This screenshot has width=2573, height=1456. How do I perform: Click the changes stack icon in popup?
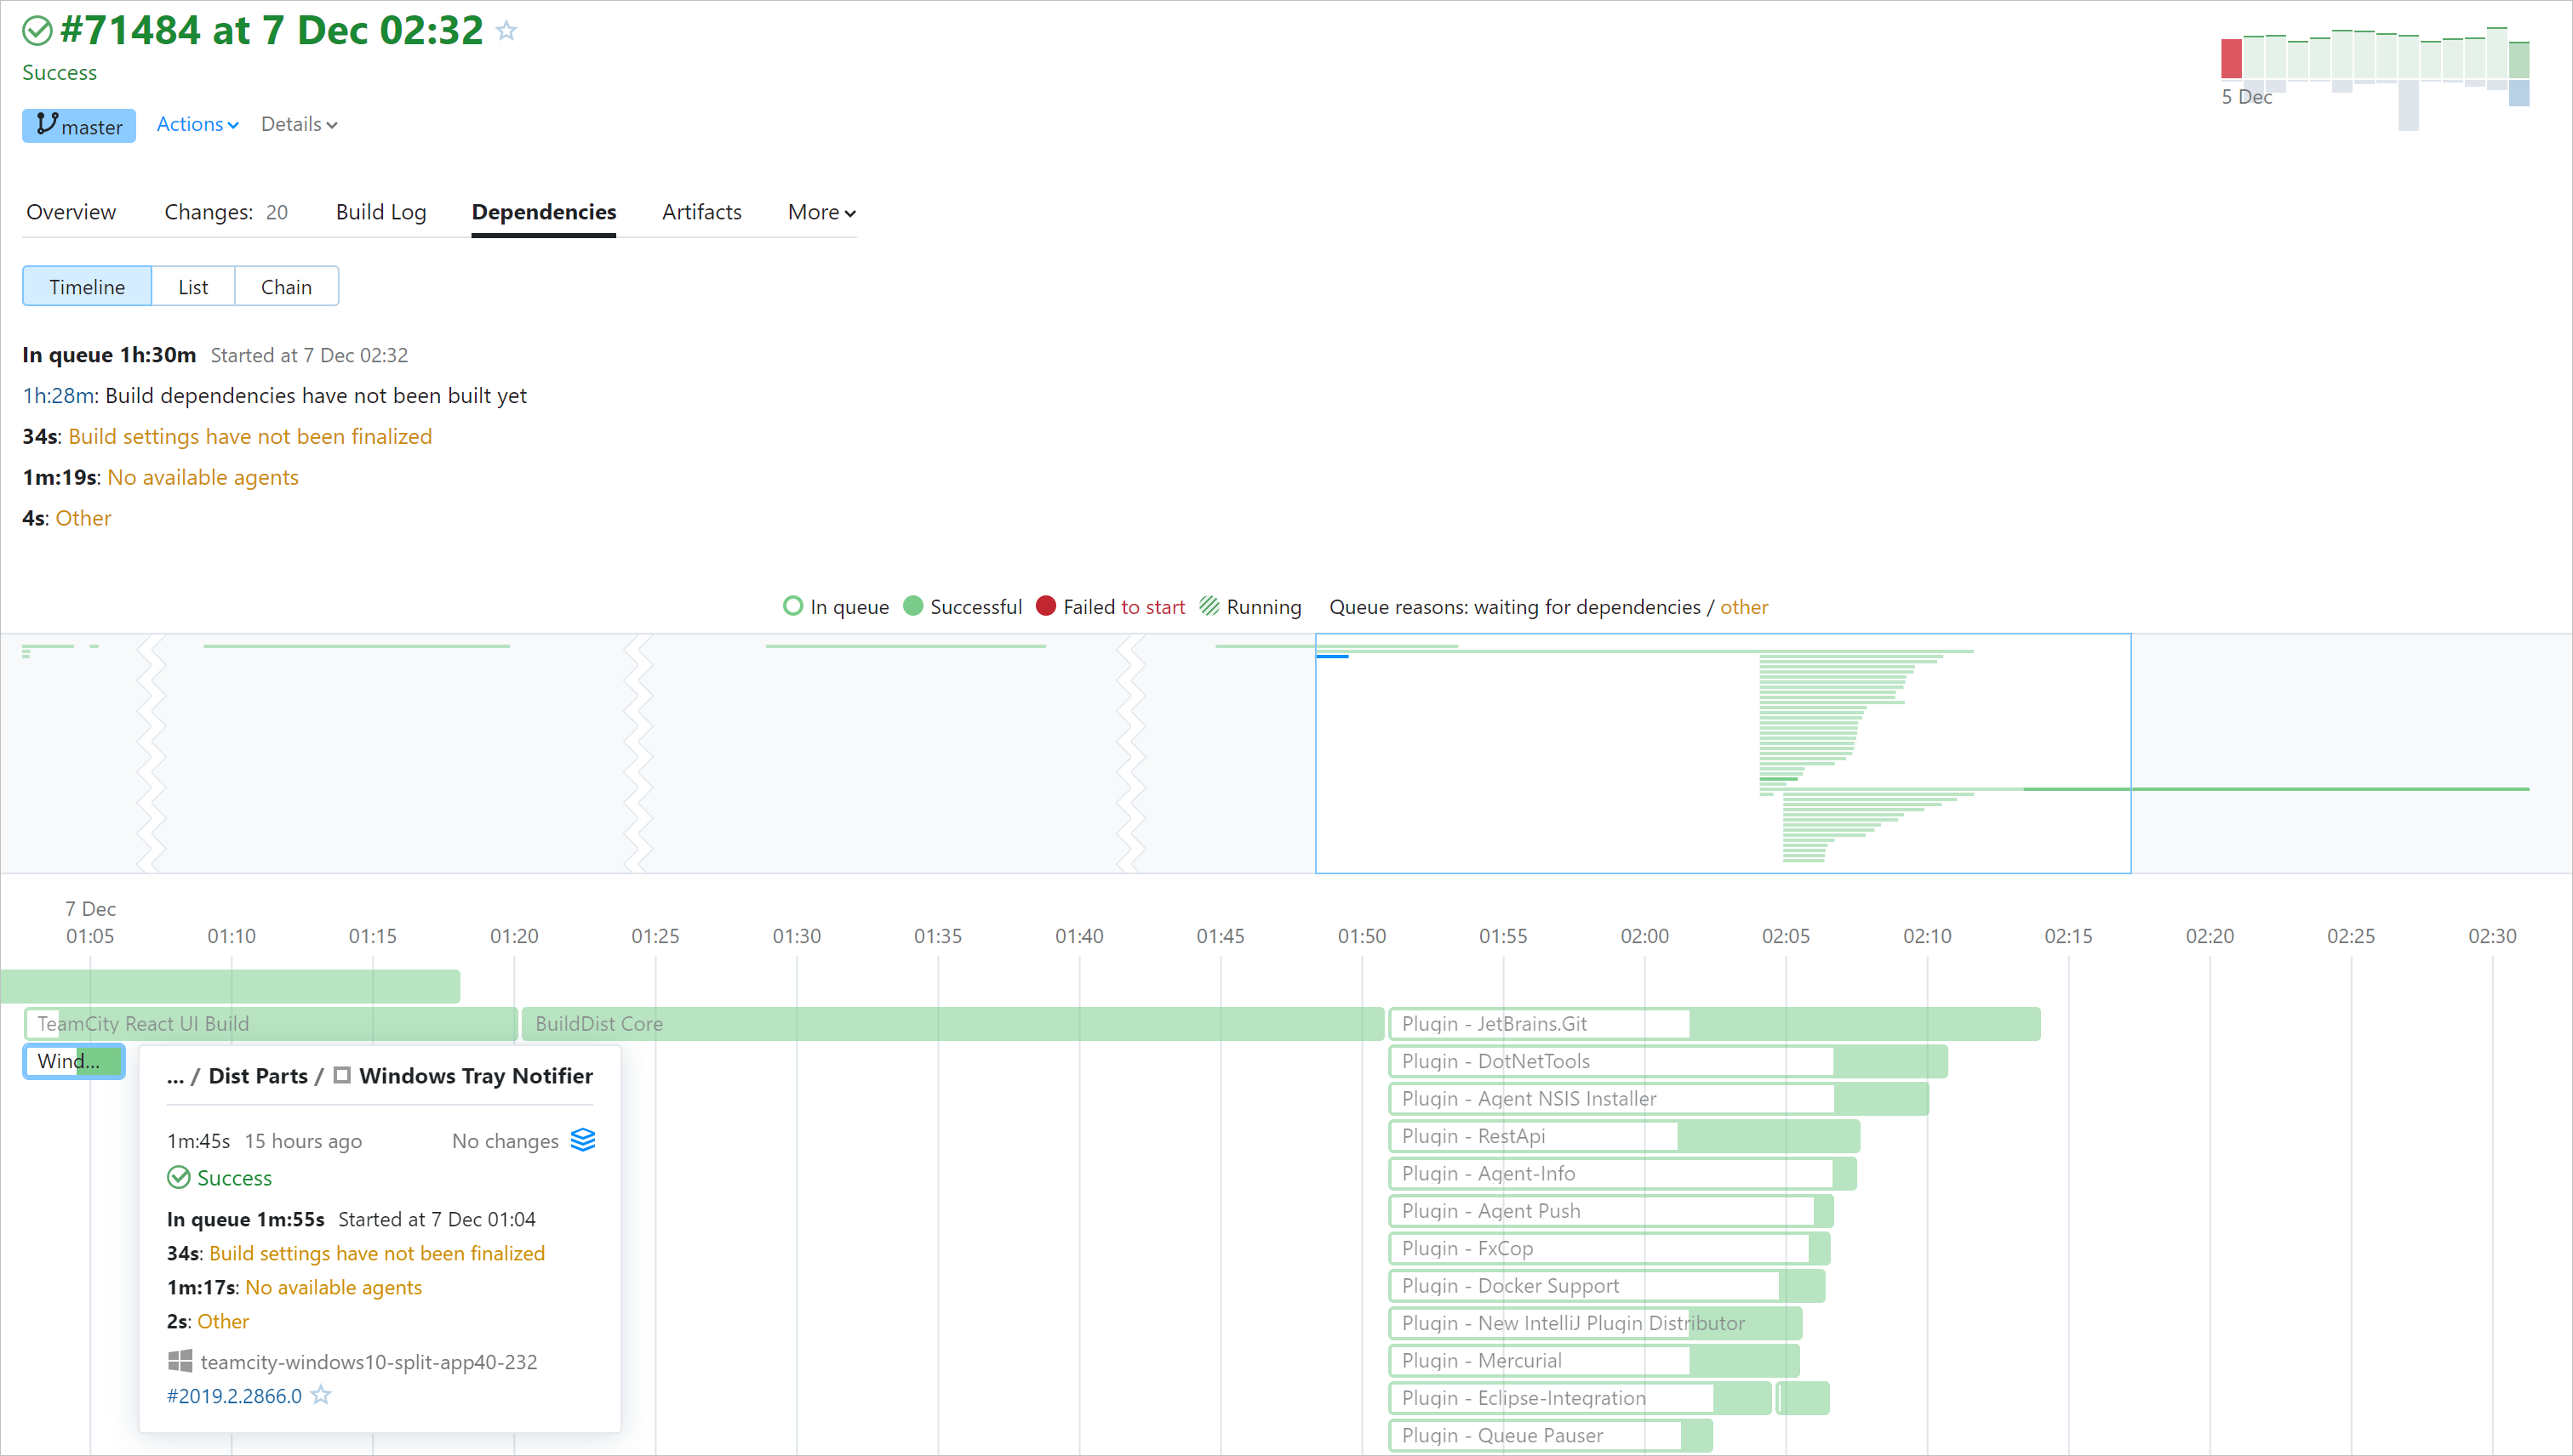click(x=583, y=1140)
